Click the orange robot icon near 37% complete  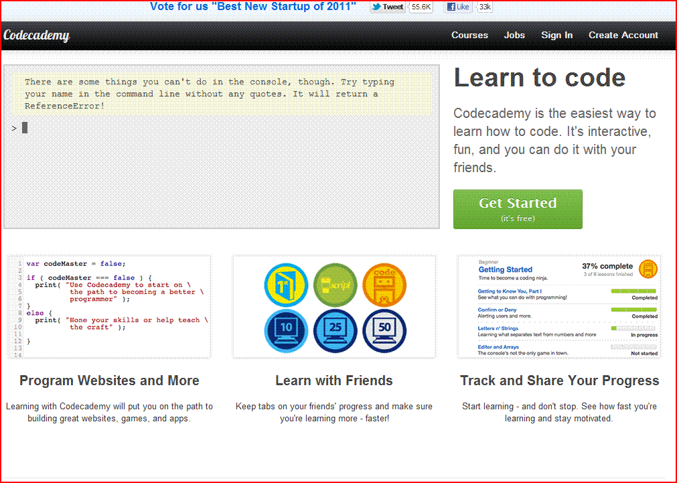click(648, 269)
